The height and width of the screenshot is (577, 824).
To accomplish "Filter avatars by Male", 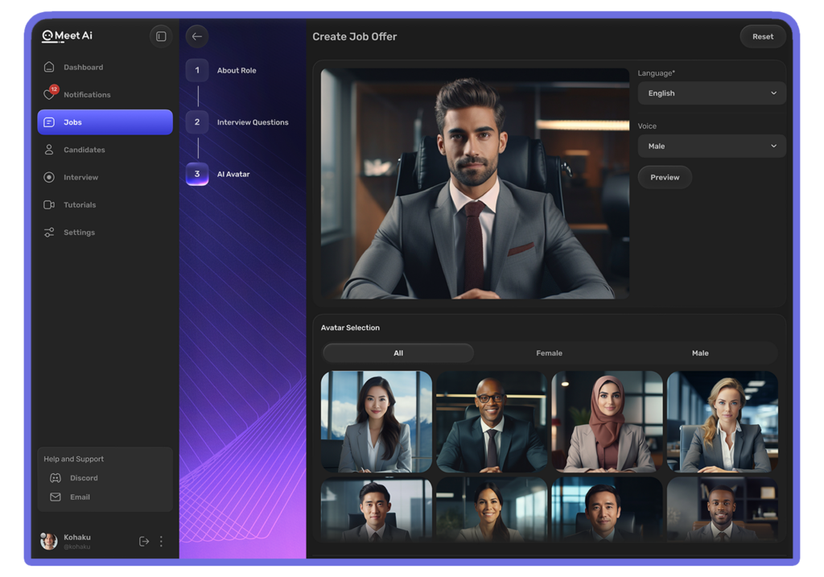I will 700,353.
